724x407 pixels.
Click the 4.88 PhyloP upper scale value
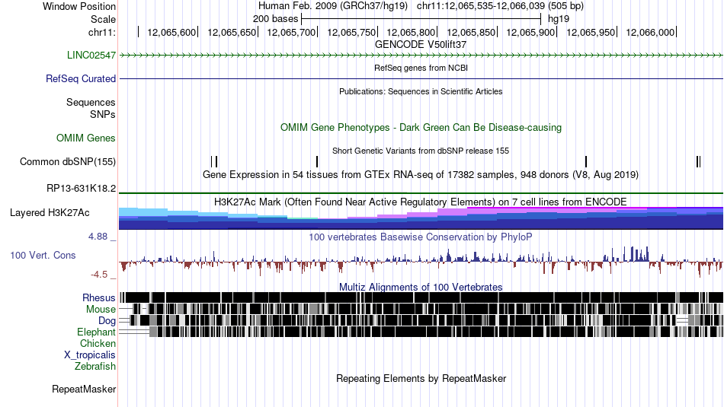click(x=98, y=237)
